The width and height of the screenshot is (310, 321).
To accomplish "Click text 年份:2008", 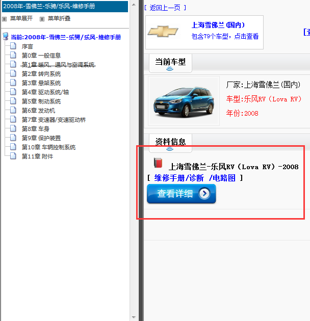I will click(242, 113).
